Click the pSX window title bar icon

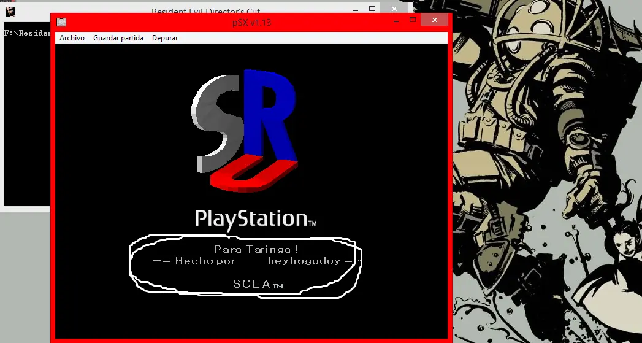click(61, 22)
